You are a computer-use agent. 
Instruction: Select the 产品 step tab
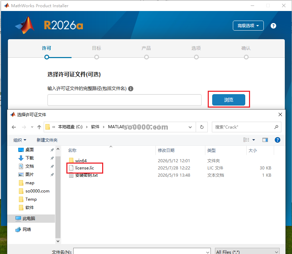point(146,48)
